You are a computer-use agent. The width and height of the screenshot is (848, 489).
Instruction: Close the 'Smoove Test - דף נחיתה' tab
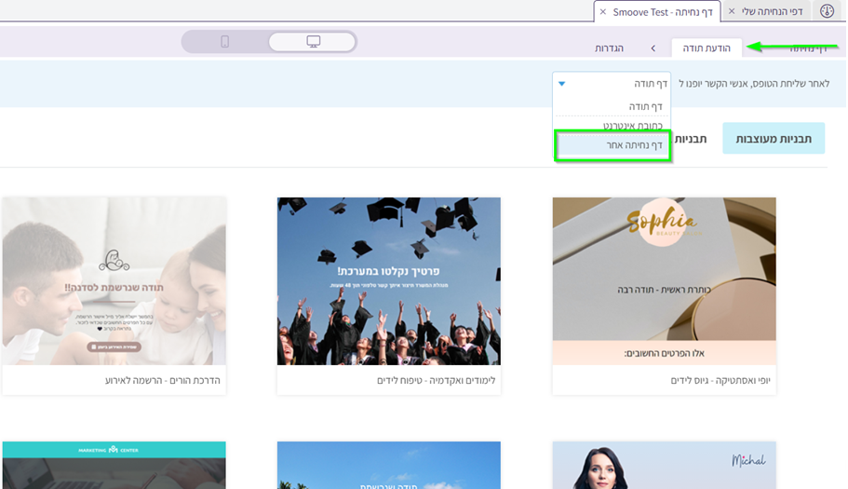(x=603, y=11)
